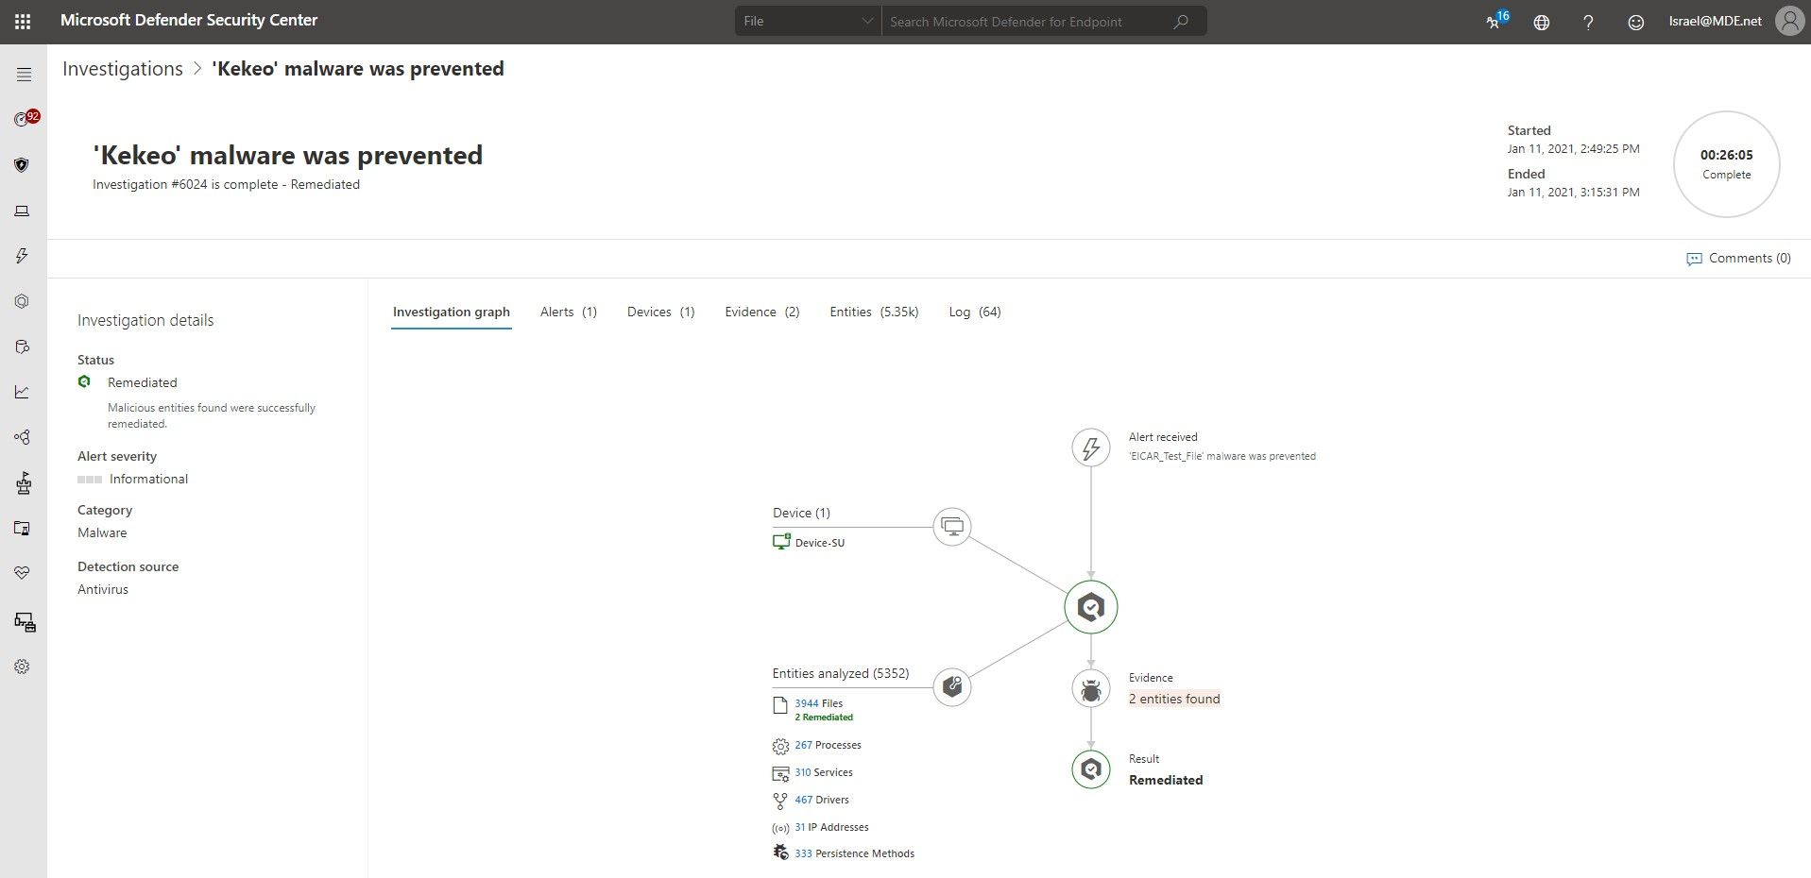This screenshot has height=878, width=1811.
Task: Switch to the Log (64) tab
Action: 975,312
